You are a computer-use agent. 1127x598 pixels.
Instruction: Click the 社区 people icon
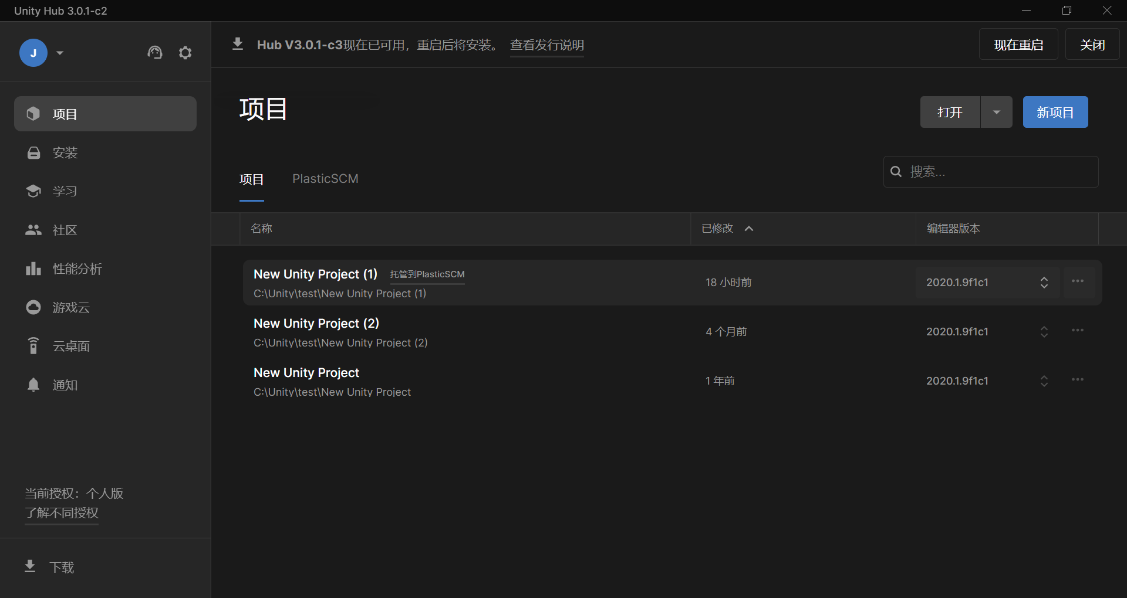pyautogui.click(x=33, y=230)
